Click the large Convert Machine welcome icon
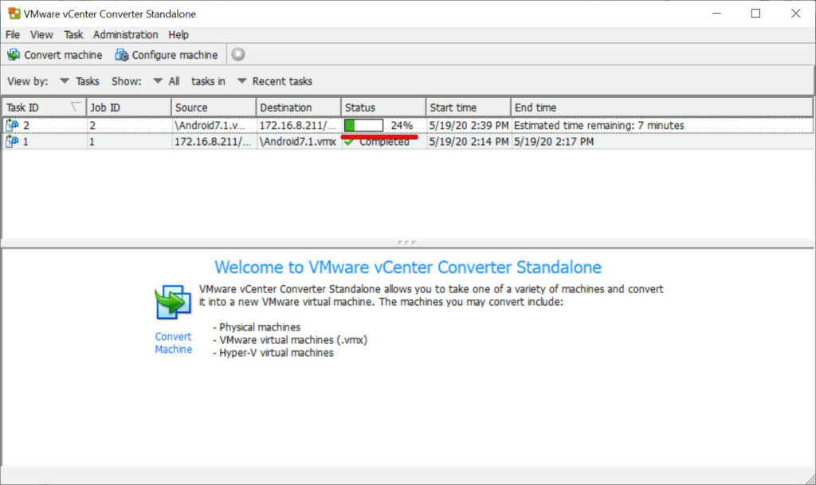Screen dimensions: 816x485 pos(173,302)
